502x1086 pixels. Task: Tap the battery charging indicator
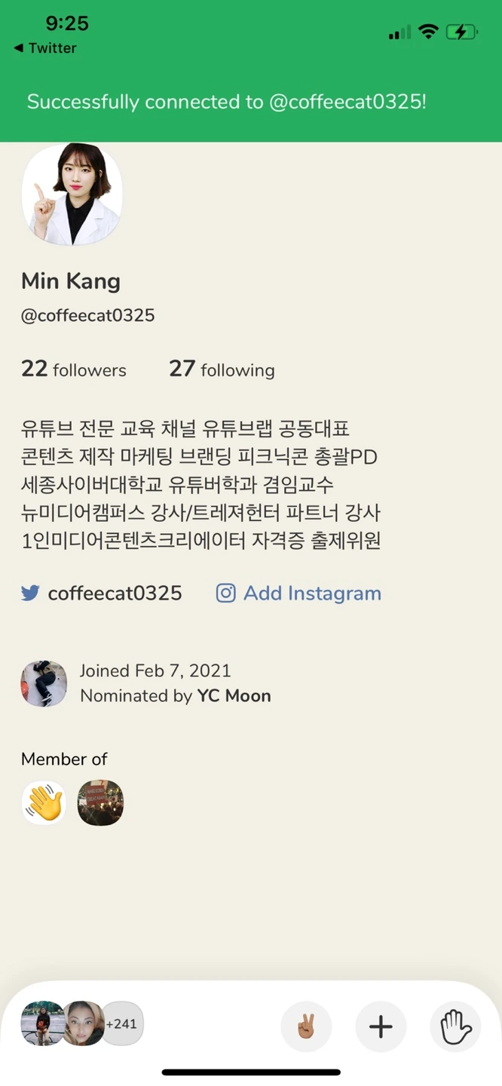coord(461,32)
